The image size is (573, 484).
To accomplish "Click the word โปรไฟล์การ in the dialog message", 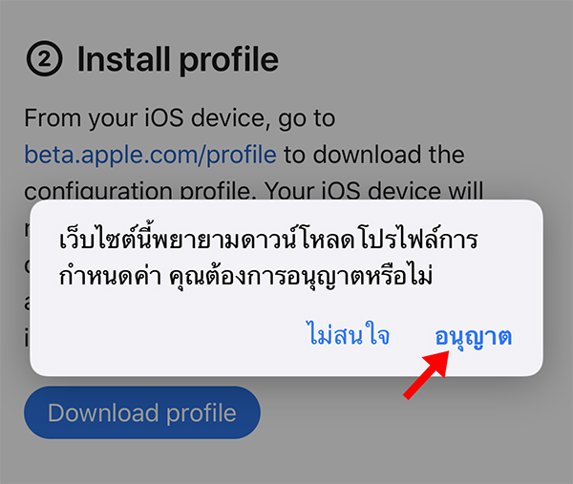I will 417,239.
